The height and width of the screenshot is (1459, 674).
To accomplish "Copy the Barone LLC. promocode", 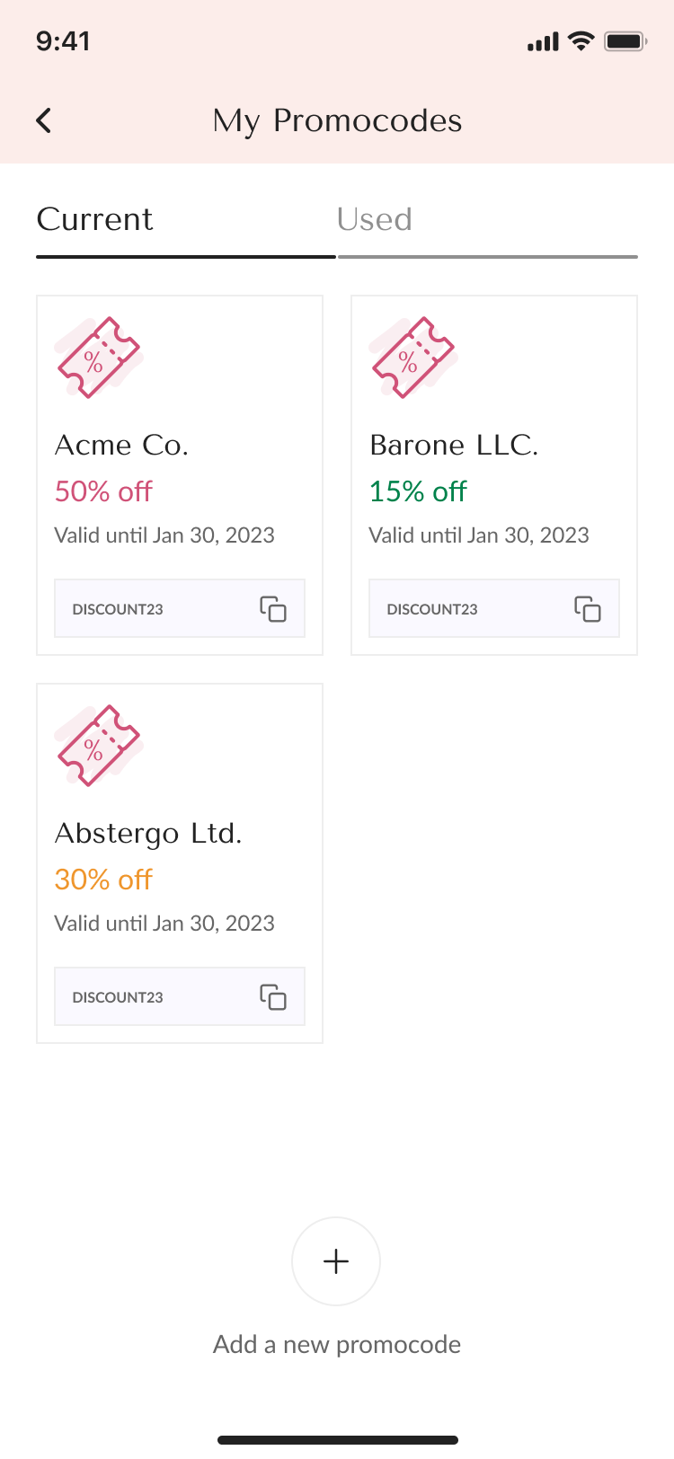I will tap(588, 609).
